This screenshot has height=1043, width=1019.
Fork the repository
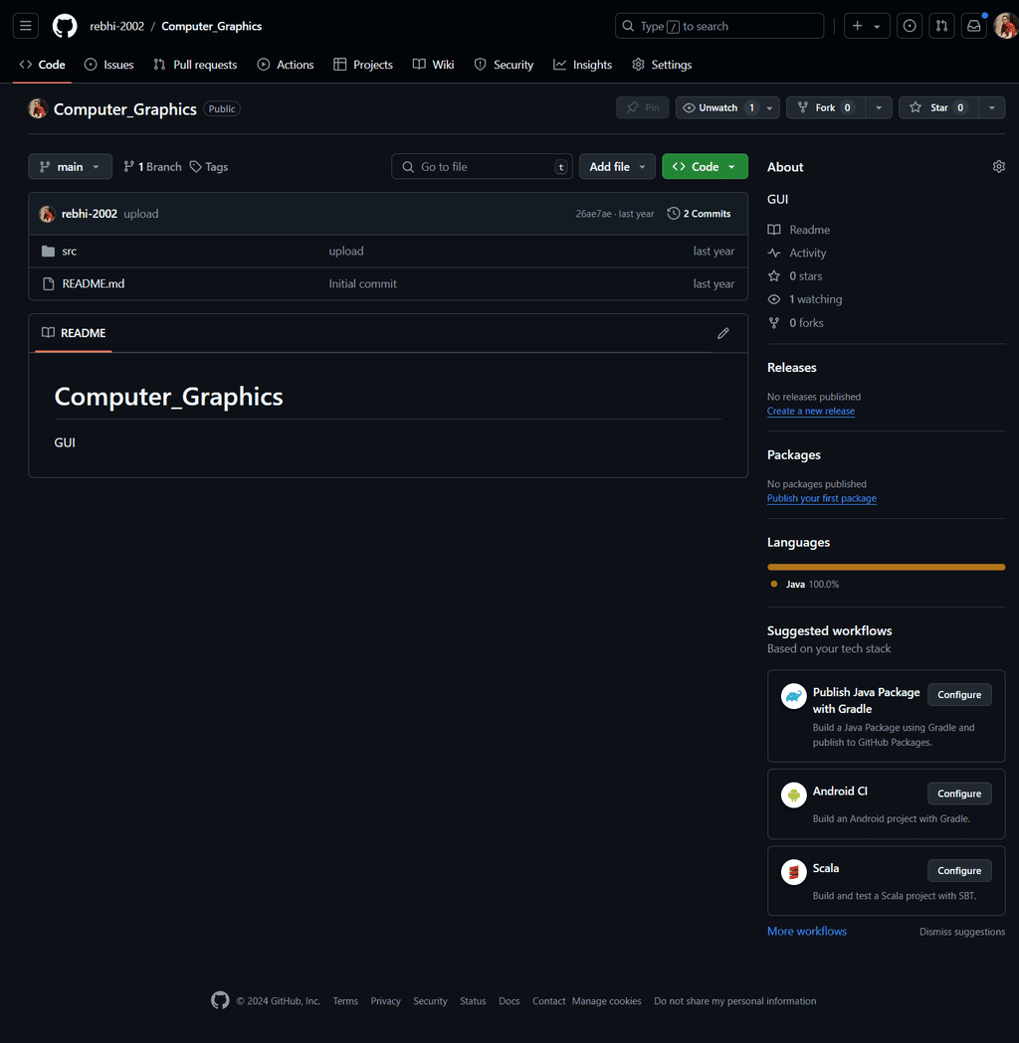pyautogui.click(x=826, y=107)
